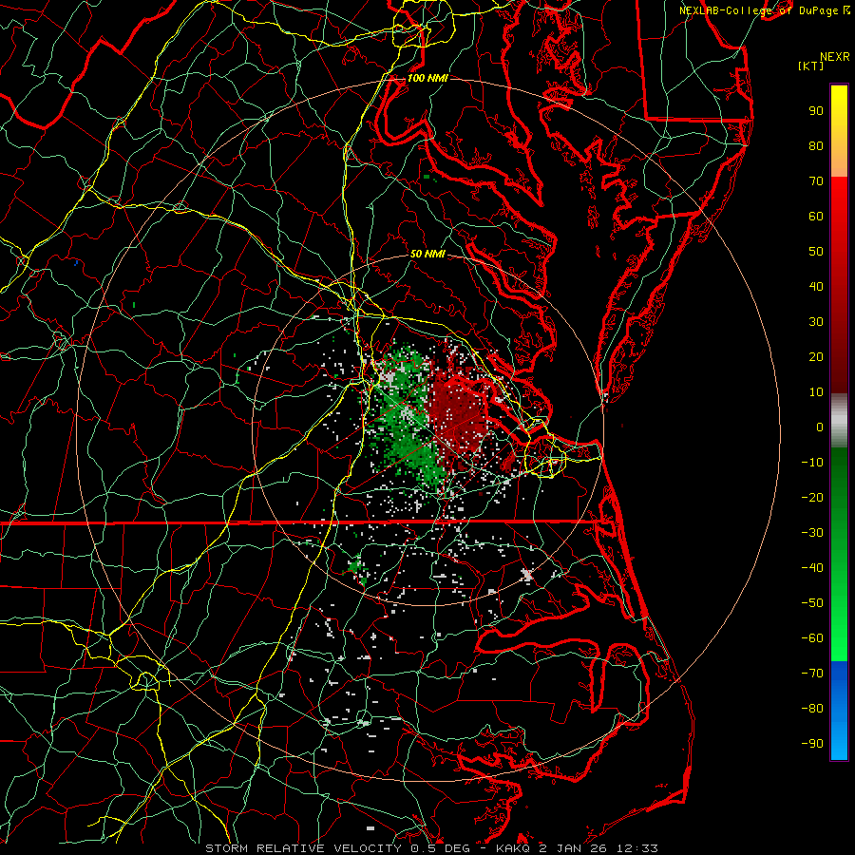The image size is (855, 855).
Task: Click the 50 value on the velocity scale
Action: [x=816, y=252]
